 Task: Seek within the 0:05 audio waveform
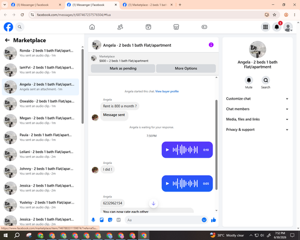click(185, 184)
